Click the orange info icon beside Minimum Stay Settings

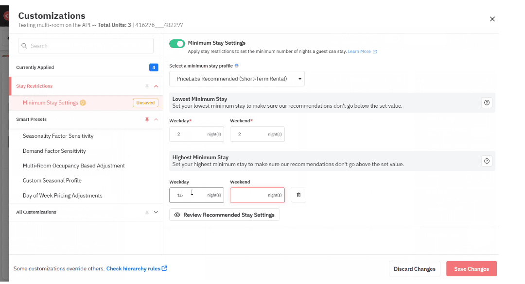(83, 103)
